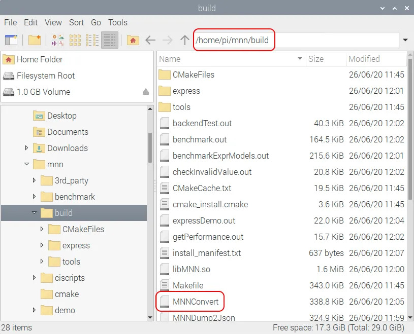Sort by Name column header
The width and height of the screenshot is (414, 334).
pos(231,59)
